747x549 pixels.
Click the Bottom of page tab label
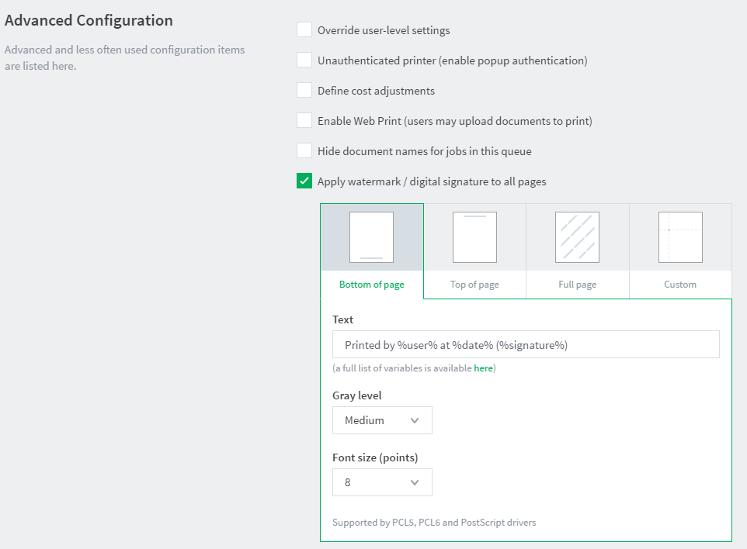click(x=372, y=285)
